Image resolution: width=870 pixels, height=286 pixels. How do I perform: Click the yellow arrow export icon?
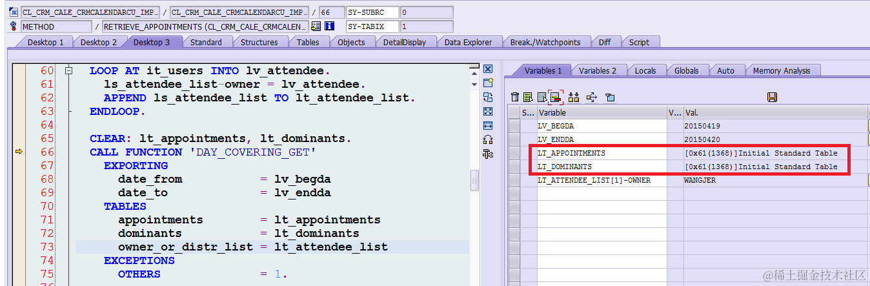coord(592,97)
